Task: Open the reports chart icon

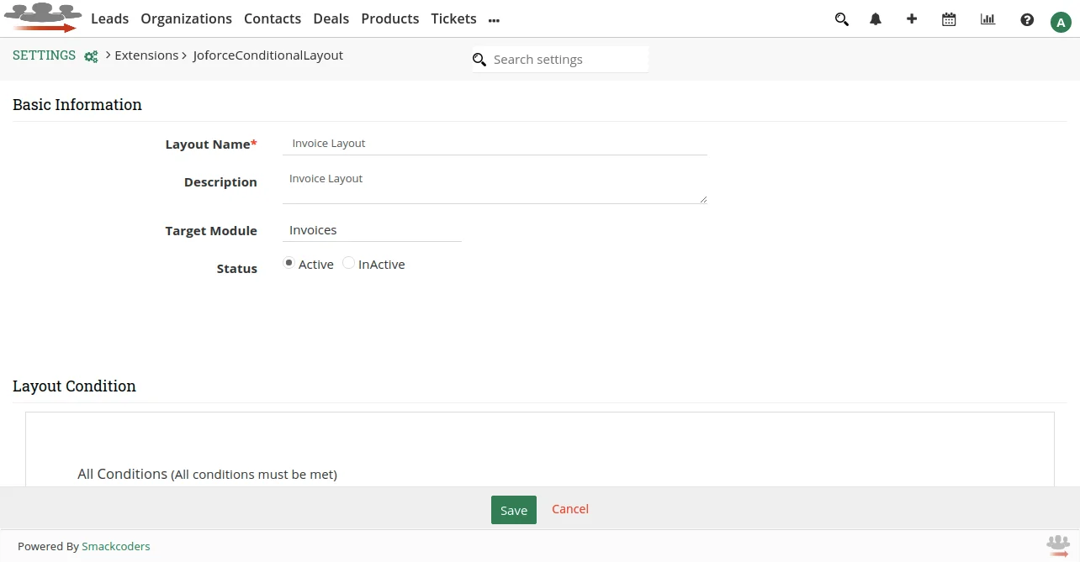Action: coord(987,18)
